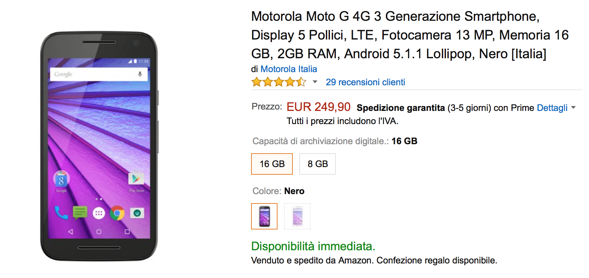Expand the arrow next to Dettagli
The width and height of the screenshot is (589, 278).
(x=573, y=108)
